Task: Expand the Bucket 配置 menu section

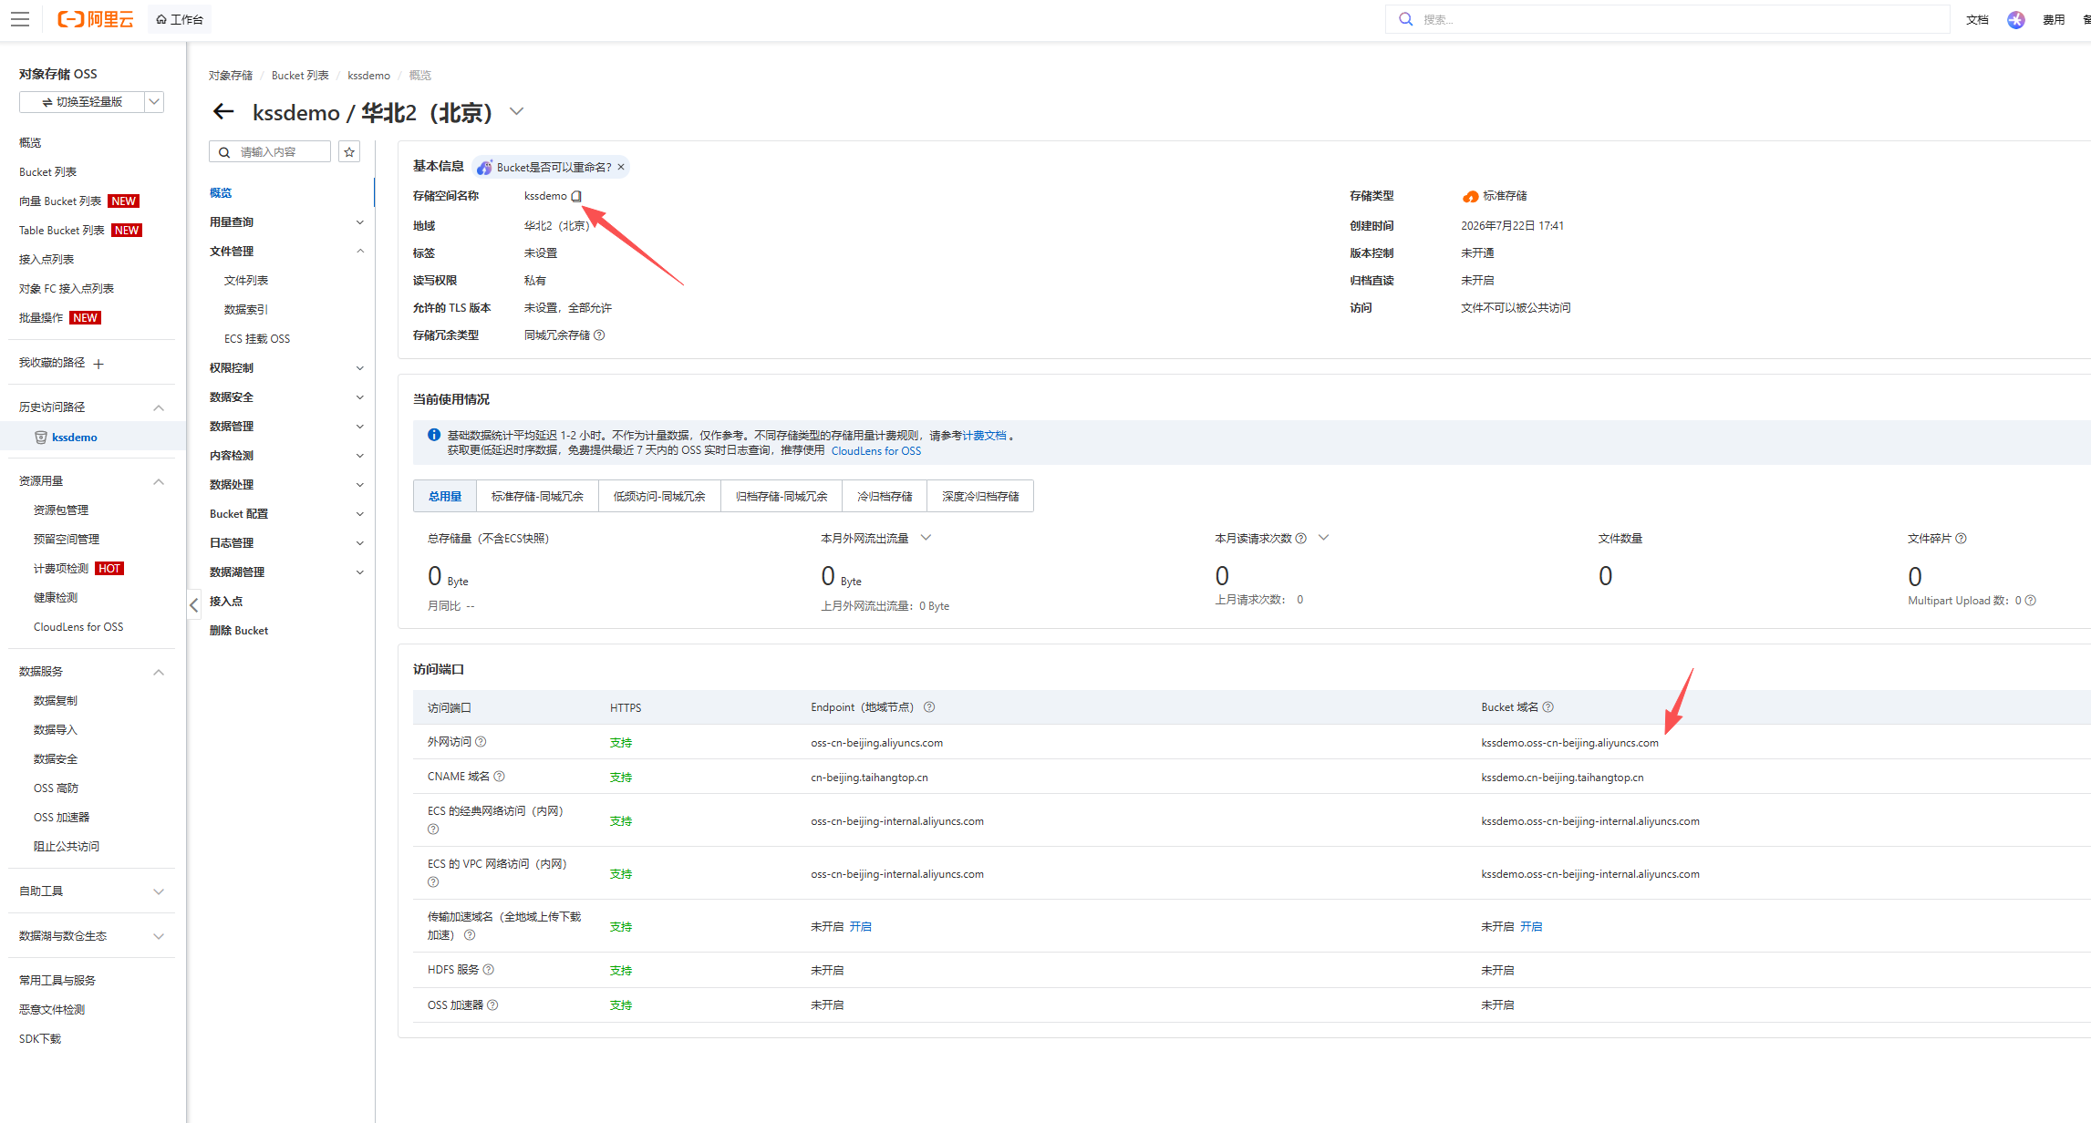Action: [x=360, y=514]
